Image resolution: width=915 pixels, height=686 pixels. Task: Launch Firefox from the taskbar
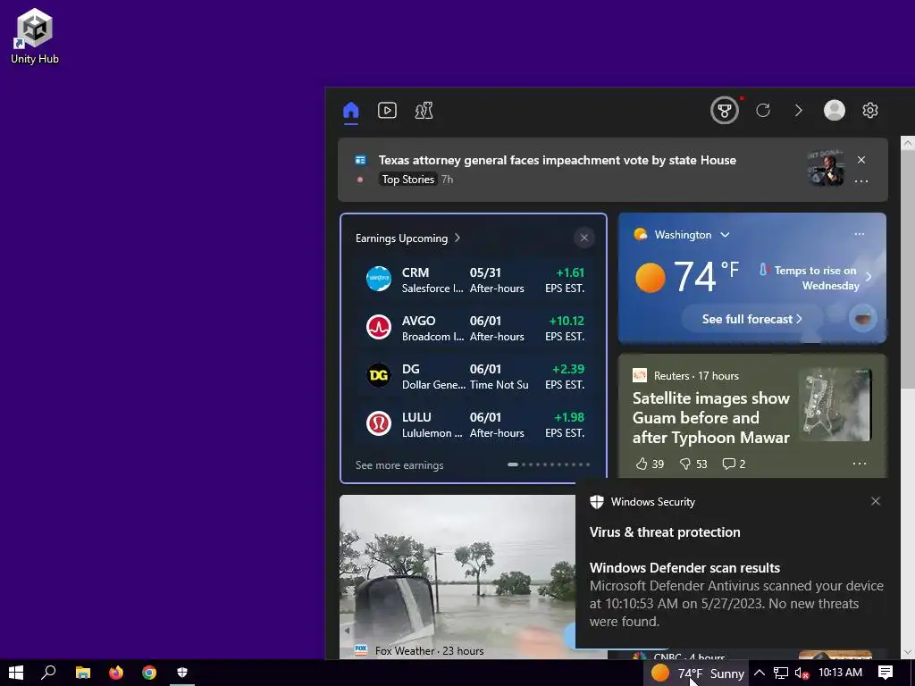(x=116, y=673)
